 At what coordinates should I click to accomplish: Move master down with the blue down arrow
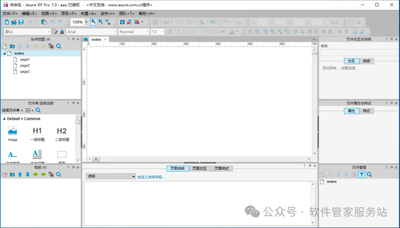coord(27,174)
